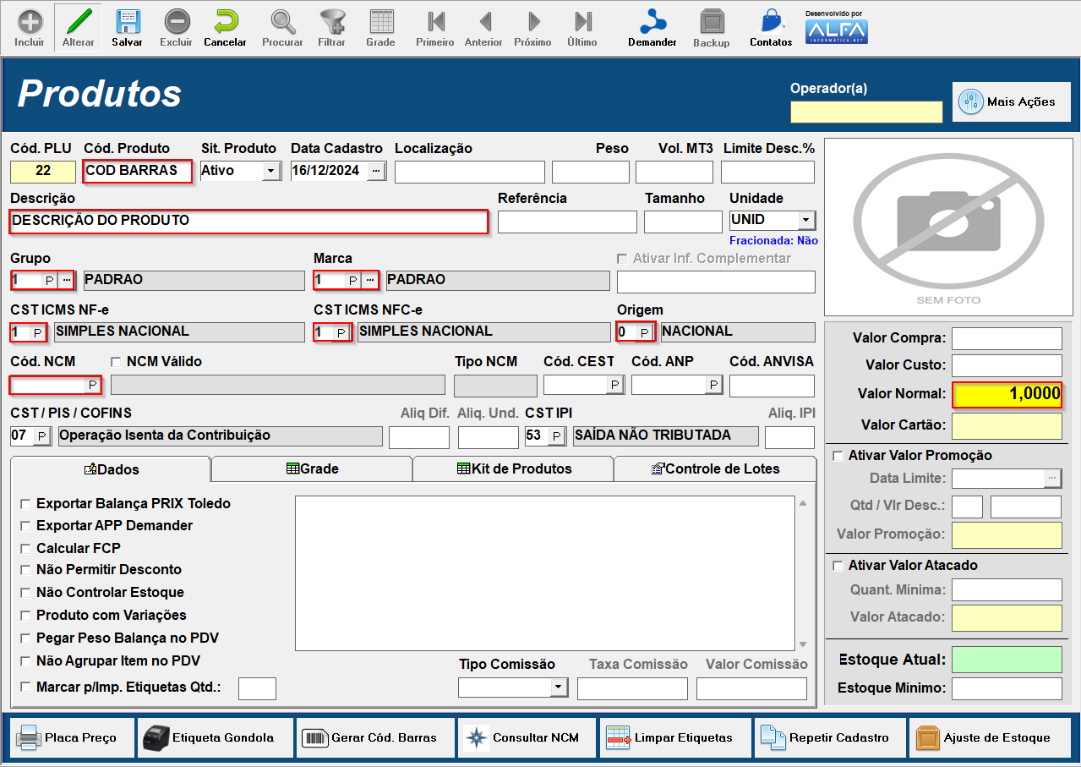The width and height of the screenshot is (1081, 767).
Task: Toggle Ativar Valor Promoção checkbox
Action: [838, 456]
